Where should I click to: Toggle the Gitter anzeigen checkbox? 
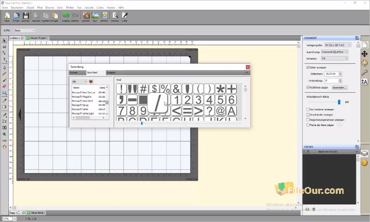click(308, 67)
